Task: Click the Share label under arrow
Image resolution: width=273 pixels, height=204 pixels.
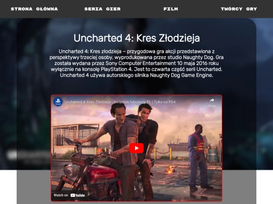Action: pyautogui.click(x=212, y=106)
